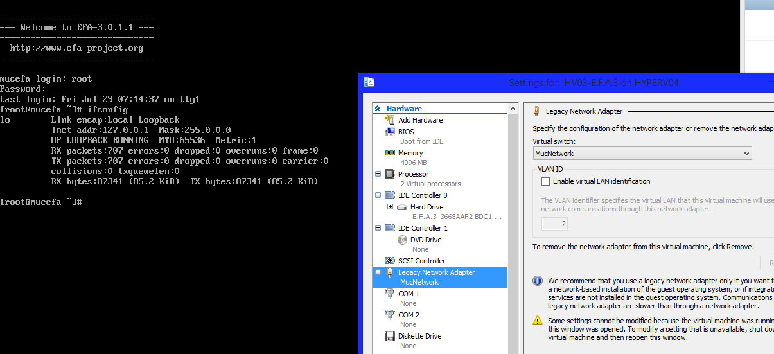Select the Processor entry label

tap(413, 174)
